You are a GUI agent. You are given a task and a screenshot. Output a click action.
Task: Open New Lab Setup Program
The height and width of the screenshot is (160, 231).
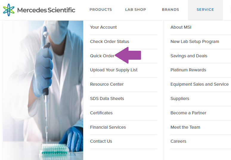(x=195, y=41)
